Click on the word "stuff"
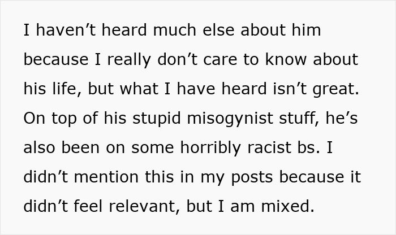The width and height of the screenshot is (396, 235). coord(299,118)
